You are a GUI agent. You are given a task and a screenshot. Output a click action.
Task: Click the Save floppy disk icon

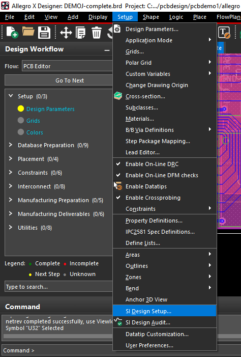tap(44, 32)
